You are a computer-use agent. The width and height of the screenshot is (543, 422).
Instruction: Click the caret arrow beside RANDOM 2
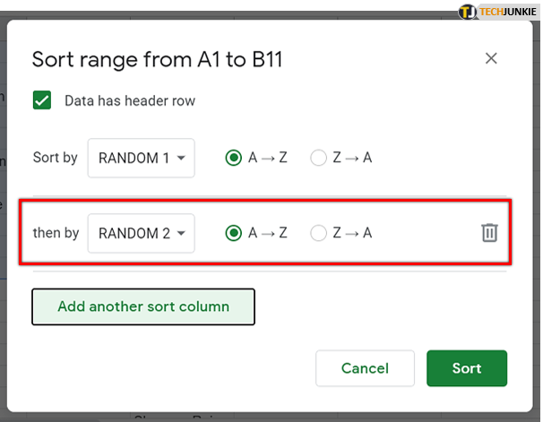[181, 233]
